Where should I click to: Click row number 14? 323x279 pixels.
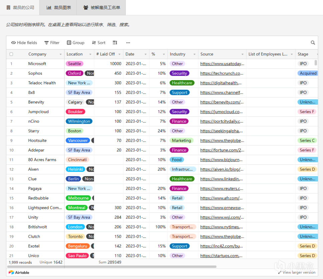tap(11, 189)
